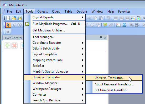Click the grayed map icon below Select tool
The width and height of the screenshot is (145, 104).
[x=8, y=32]
